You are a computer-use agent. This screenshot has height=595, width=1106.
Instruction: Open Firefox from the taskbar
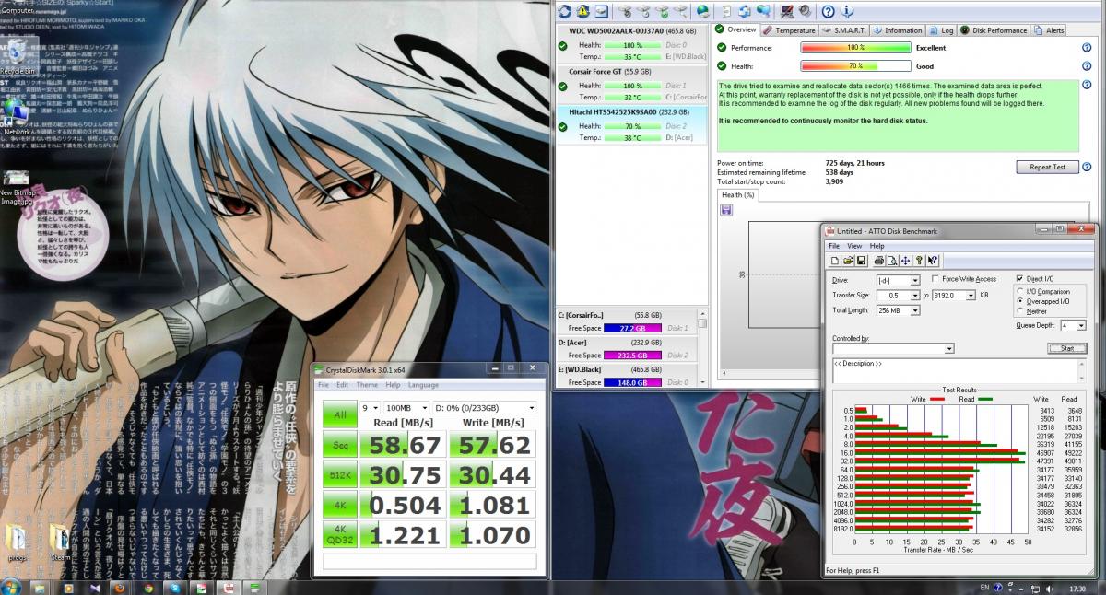point(119,587)
